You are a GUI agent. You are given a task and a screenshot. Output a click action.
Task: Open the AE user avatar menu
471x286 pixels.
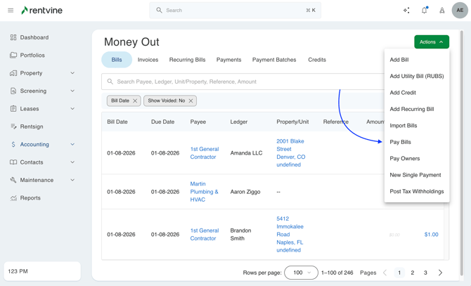pyautogui.click(x=460, y=11)
